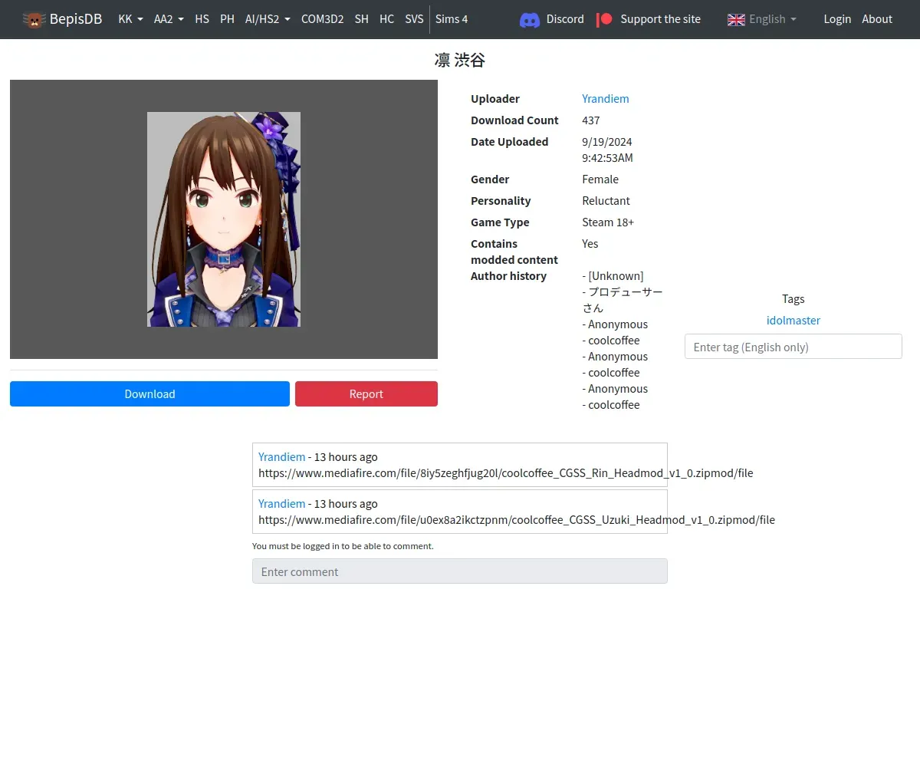Click the download count value 437
The height and width of the screenshot is (767, 920).
coord(591,120)
